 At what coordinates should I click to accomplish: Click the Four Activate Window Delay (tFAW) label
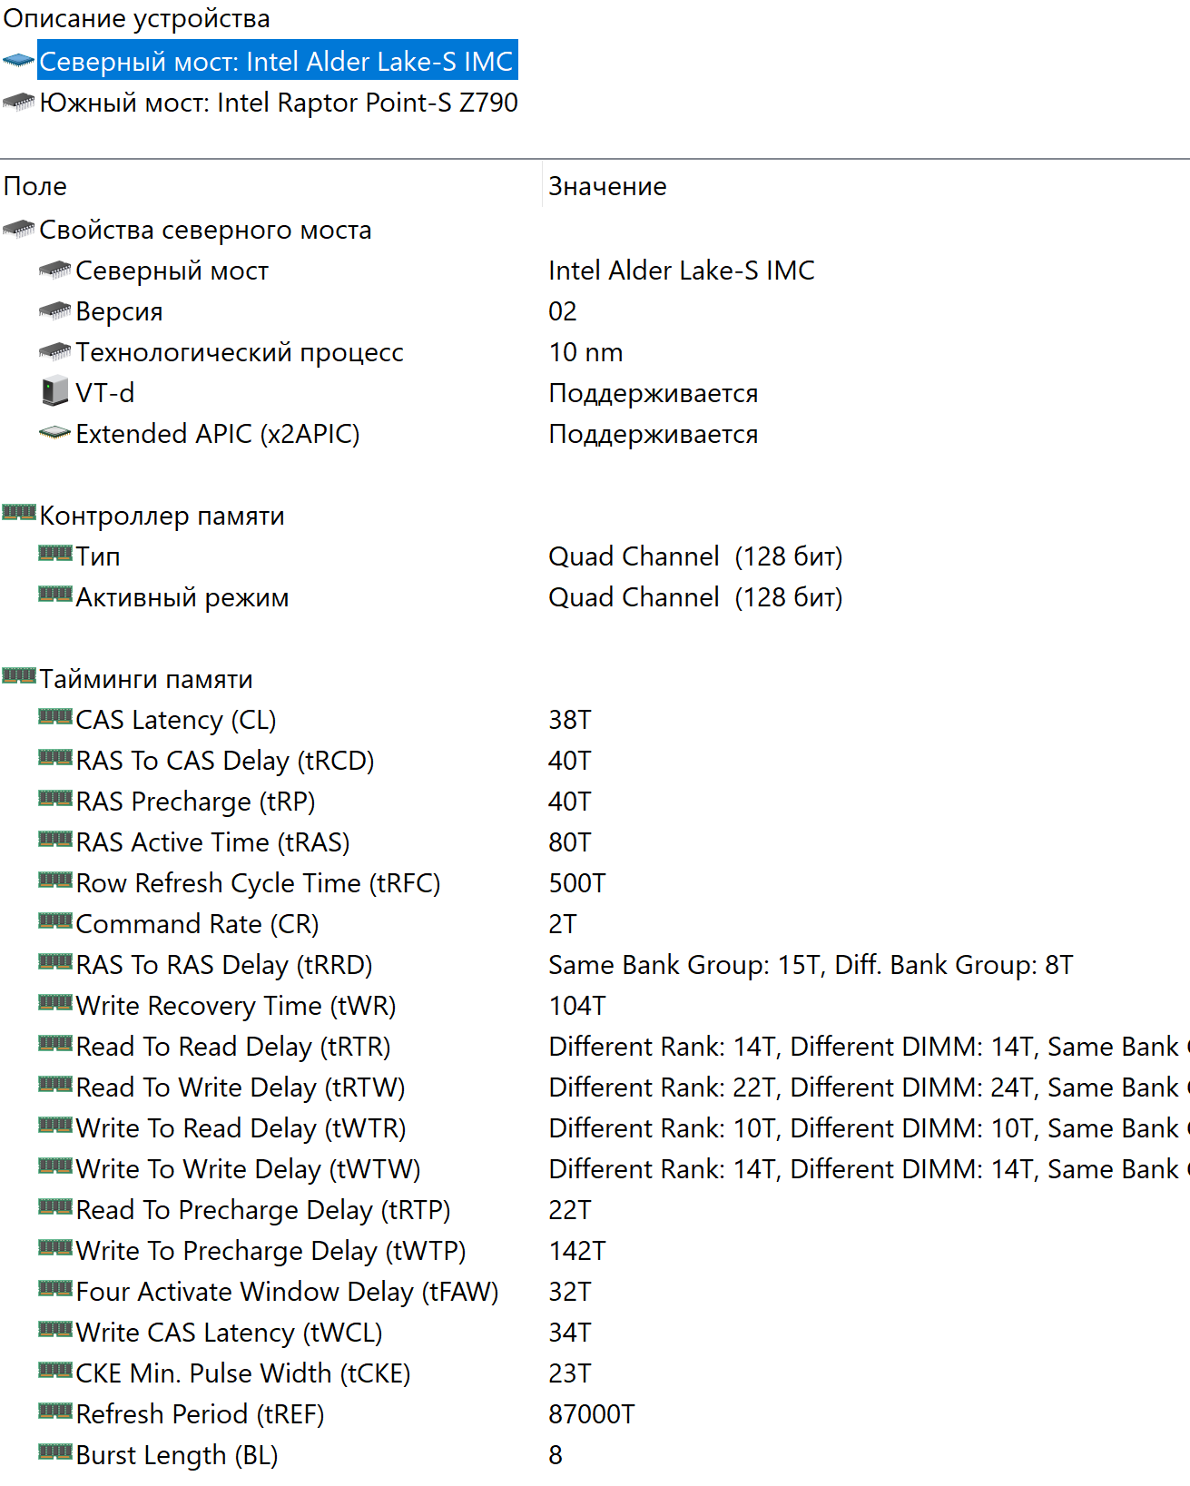pyautogui.click(x=287, y=1292)
